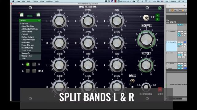Image resolution: width=197 pixels, height=110 pixels.
Task: Choose the All Hands On Deck preset
Action: point(30,29)
